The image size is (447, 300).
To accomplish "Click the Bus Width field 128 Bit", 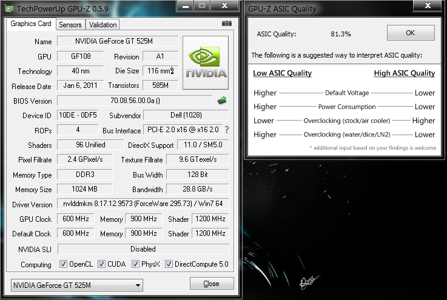I will [198, 175].
